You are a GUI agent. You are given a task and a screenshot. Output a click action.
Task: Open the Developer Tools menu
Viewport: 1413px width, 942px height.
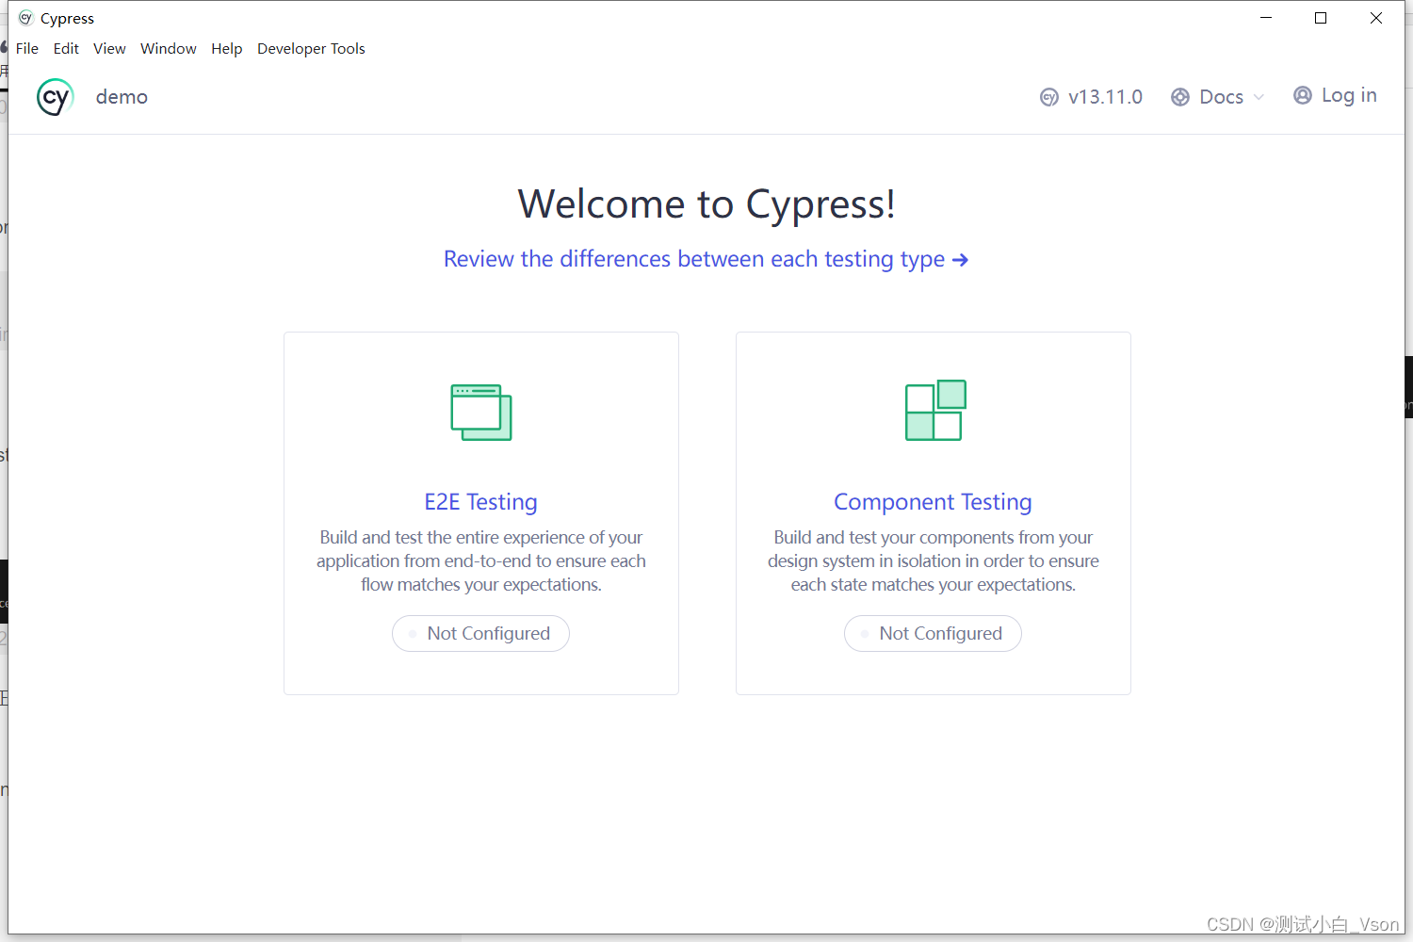pyautogui.click(x=311, y=49)
